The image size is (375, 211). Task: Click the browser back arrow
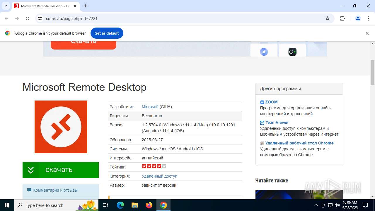click(6, 18)
